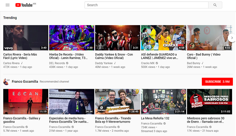Open title Daddy Yankee & Snow Con Calma

114,56
